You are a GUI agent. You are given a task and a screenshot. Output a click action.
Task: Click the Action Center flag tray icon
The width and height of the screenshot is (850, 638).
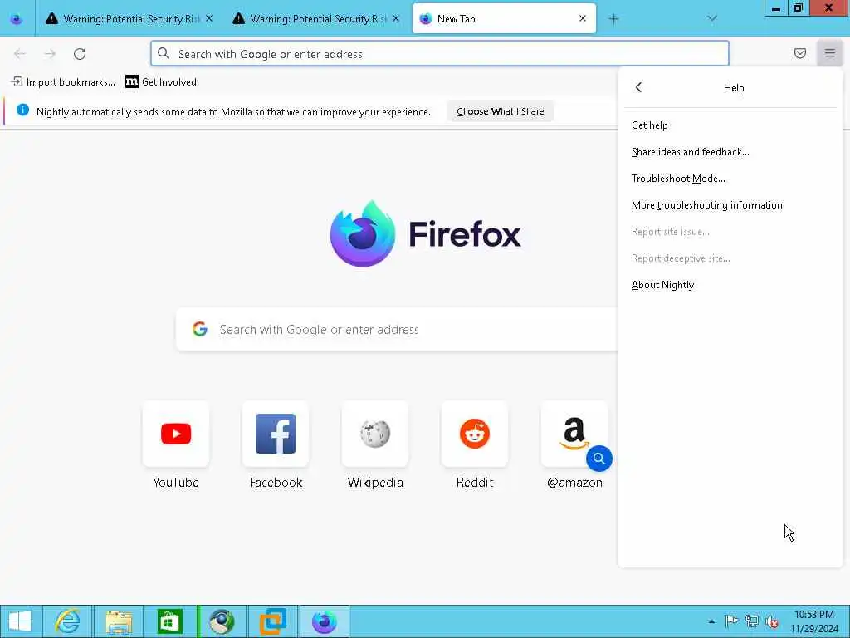tap(731, 621)
